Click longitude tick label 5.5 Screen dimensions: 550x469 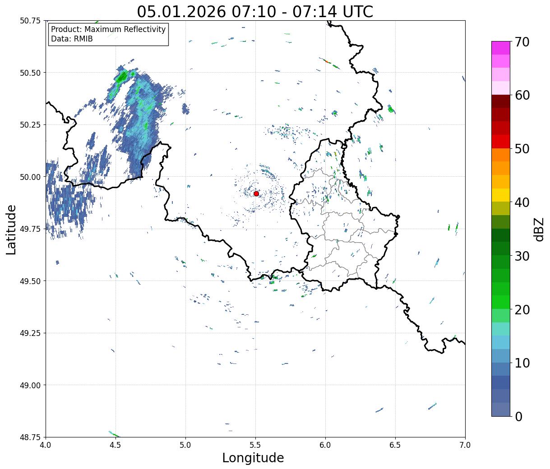coord(255,445)
